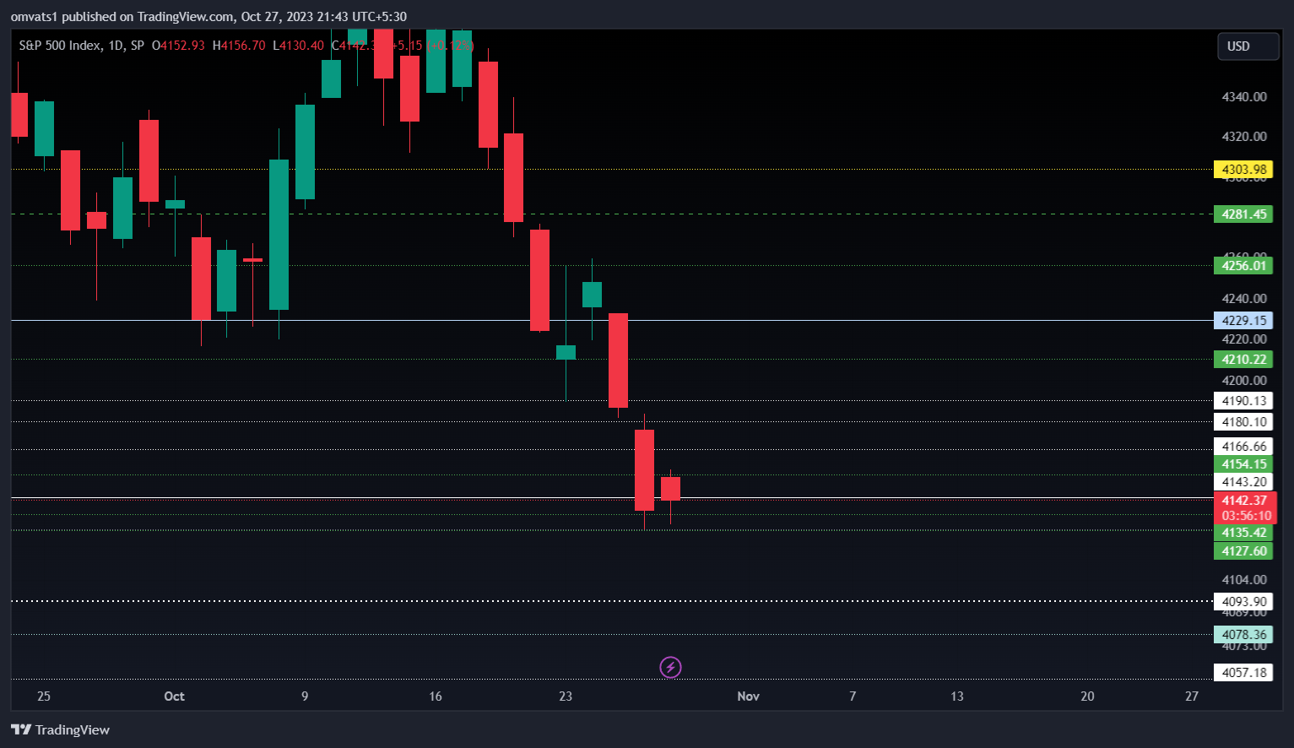Image resolution: width=1294 pixels, height=748 pixels.
Task: Click the 4320.00 price scale value
Action: [1243, 137]
